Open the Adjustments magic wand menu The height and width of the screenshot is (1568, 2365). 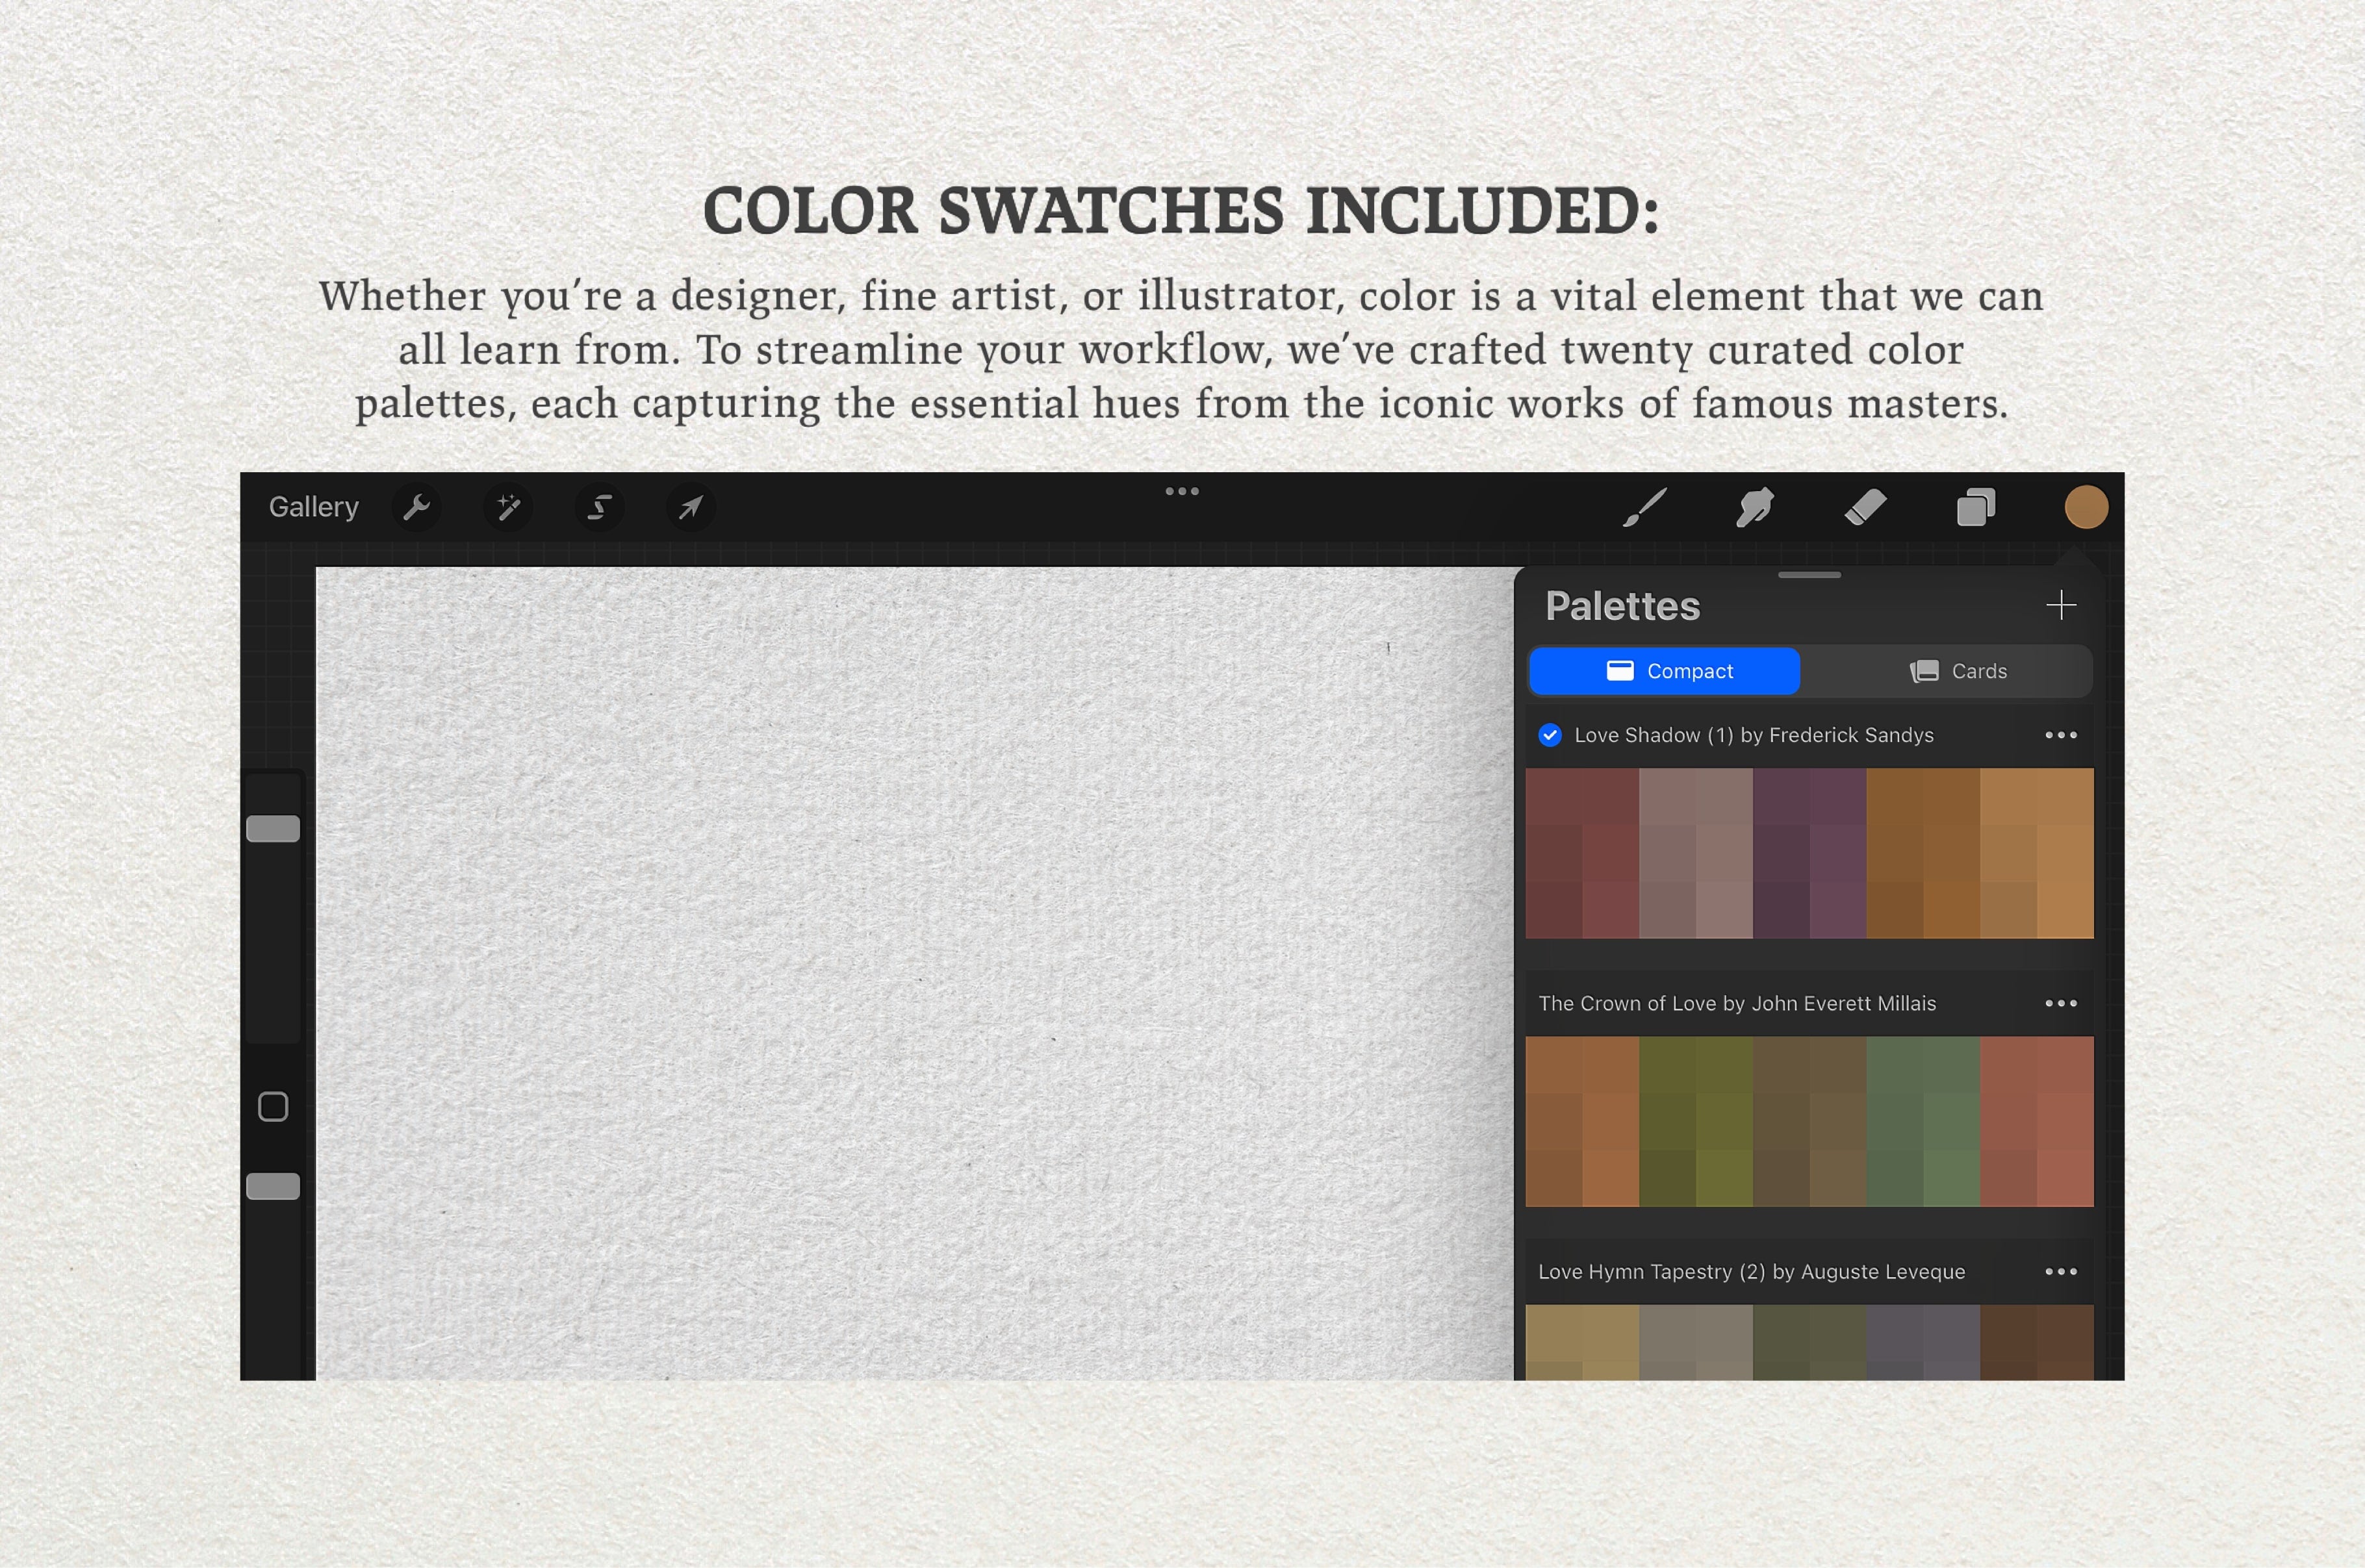tap(508, 508)
